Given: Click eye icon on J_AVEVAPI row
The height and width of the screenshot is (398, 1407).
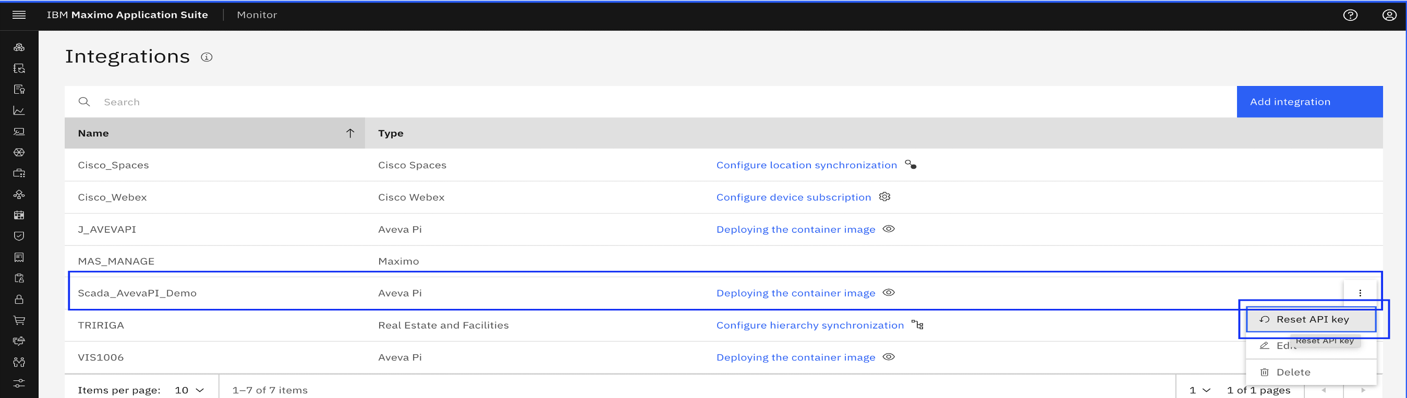Looking at the screenshot, I should [x=889, y=229].
